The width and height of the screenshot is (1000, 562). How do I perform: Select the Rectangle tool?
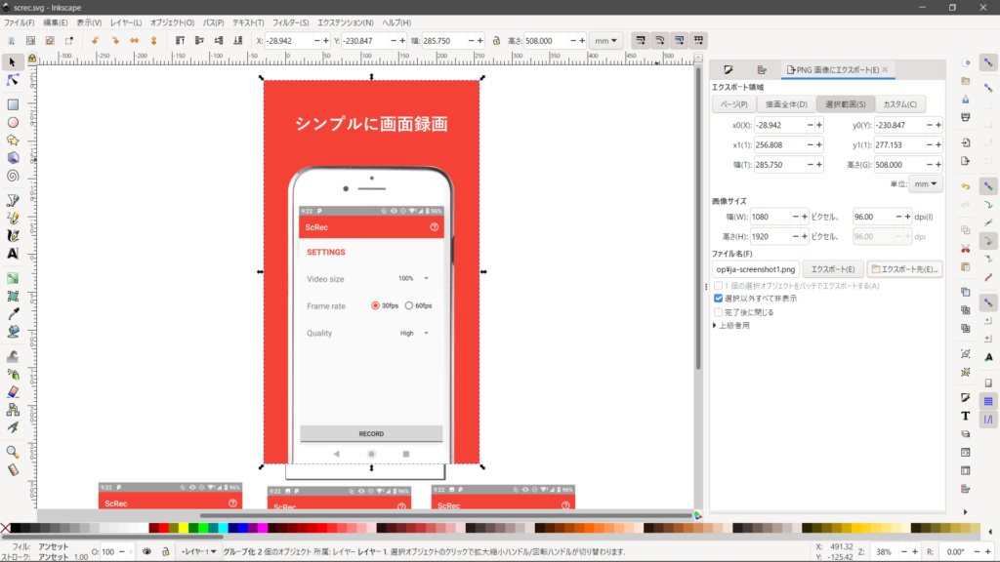tap(13, 104)
